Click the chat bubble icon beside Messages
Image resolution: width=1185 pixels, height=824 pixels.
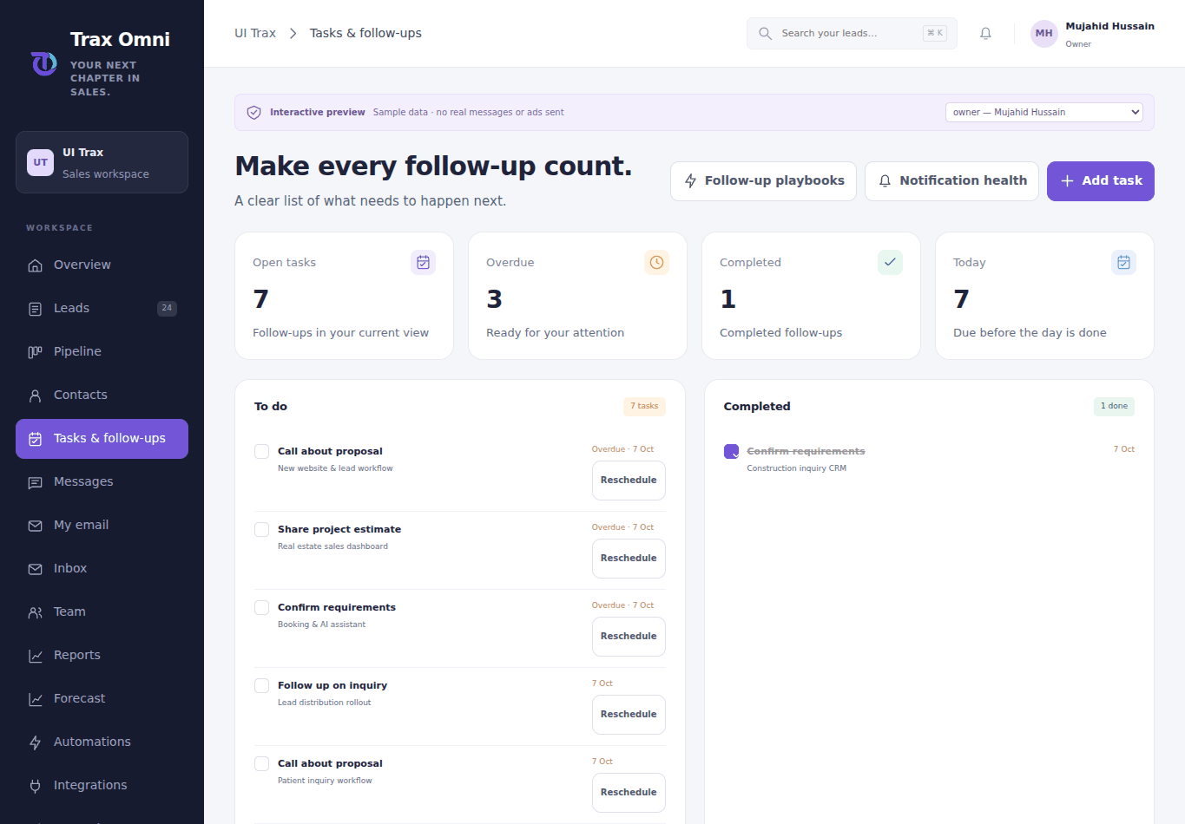(36, 482)
